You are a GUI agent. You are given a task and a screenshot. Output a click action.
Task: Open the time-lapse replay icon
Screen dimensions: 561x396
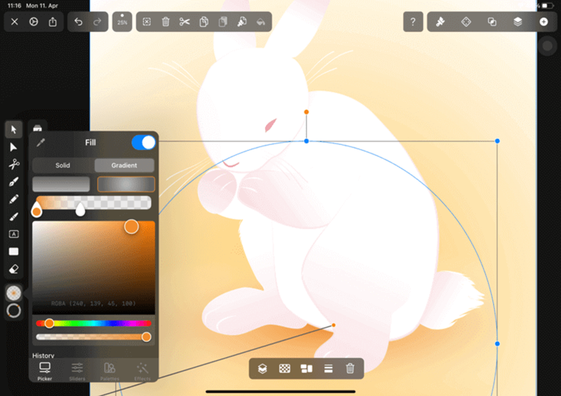[34, 22]
